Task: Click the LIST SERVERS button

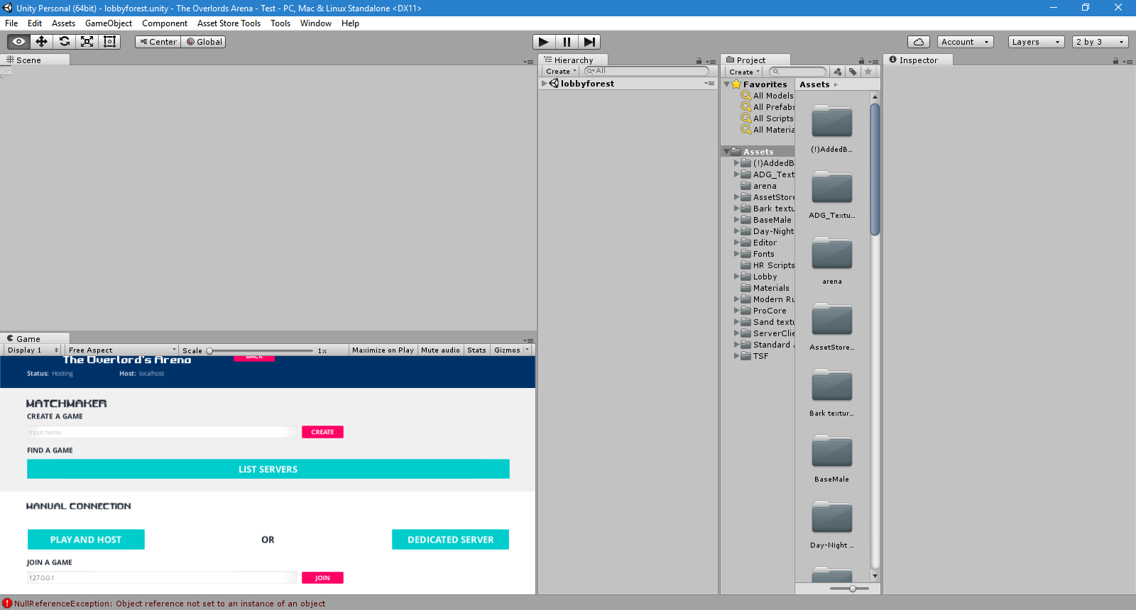Action: 268,470
